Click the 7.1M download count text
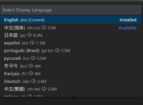143x105 pixels. click(x=41, y=43)
